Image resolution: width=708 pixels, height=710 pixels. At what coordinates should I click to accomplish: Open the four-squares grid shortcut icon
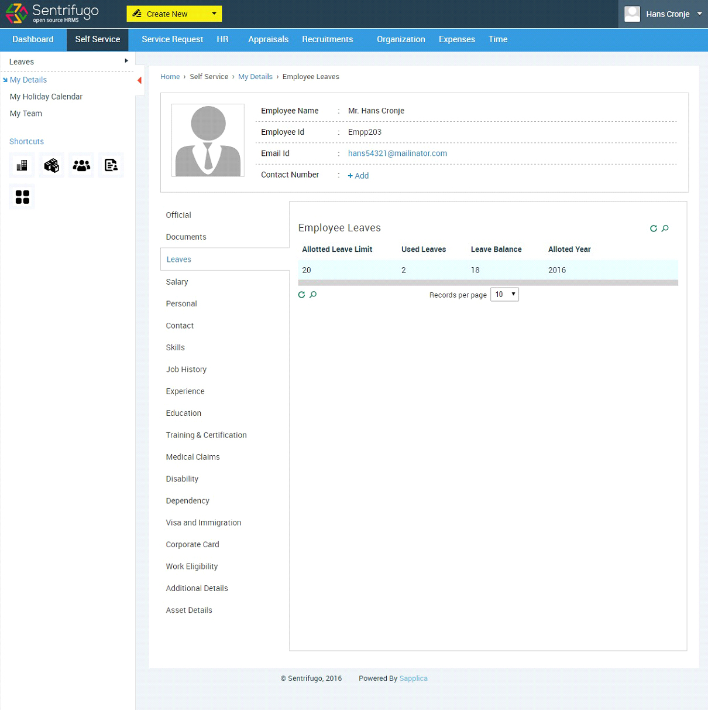click(22, 197)
